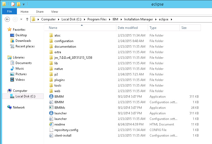The image size is (212, 144).
Task: Sort by the Type column header
Action: click(164, 28)
